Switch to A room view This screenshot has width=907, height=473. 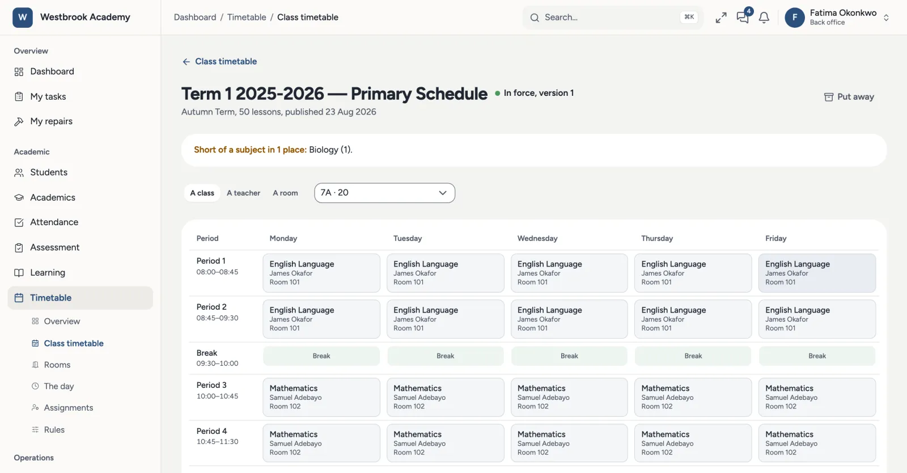pos(285,193)
